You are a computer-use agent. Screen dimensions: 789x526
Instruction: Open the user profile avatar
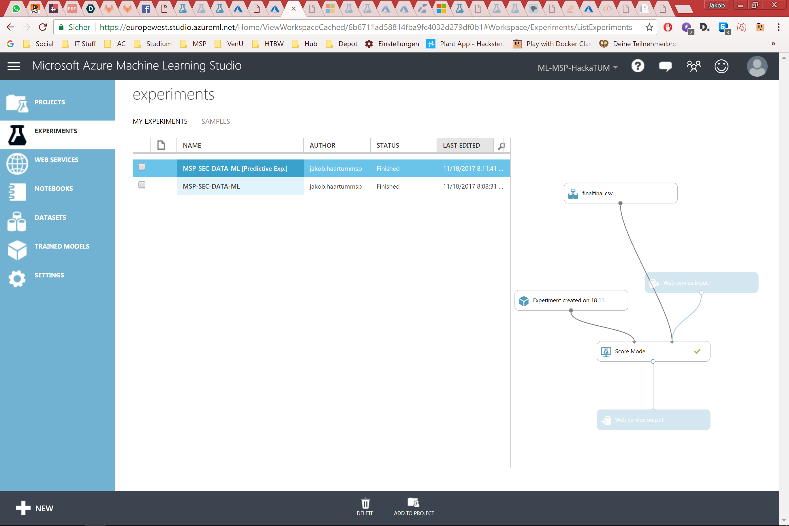pyautogui.click(x=757, y=66)
